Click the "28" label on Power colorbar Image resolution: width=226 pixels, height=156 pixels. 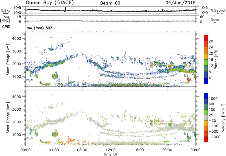click(x=211, y=41)
